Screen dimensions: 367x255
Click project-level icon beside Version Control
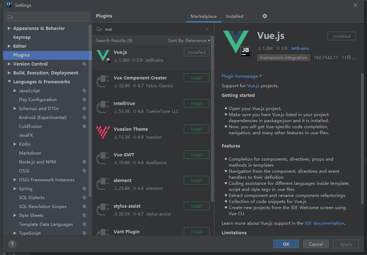[84, 64]
